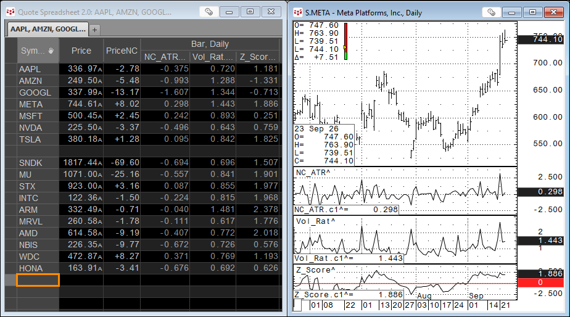Click the small box at time axis start
This screenshot has width=570, height=317.
pos(297,305)
